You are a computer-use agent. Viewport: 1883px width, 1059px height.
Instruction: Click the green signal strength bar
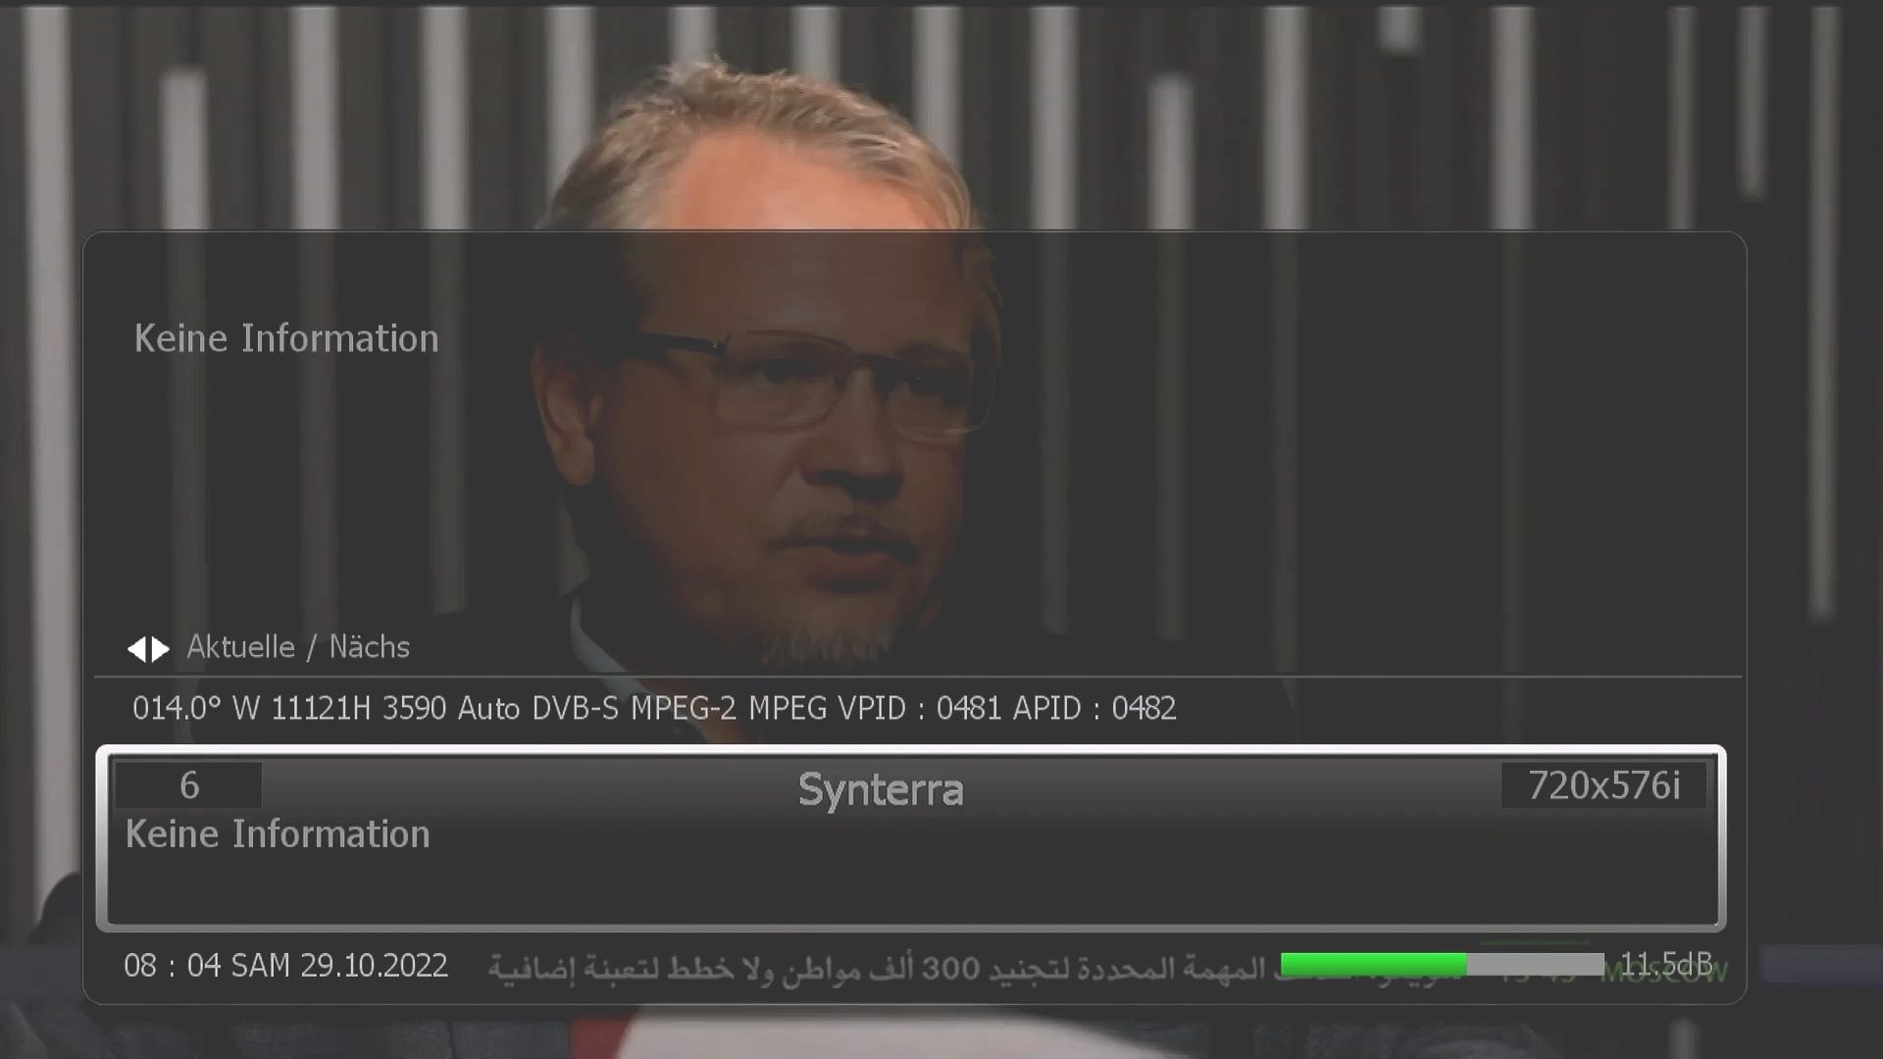pyautogui.click(x=1373, y=965)
